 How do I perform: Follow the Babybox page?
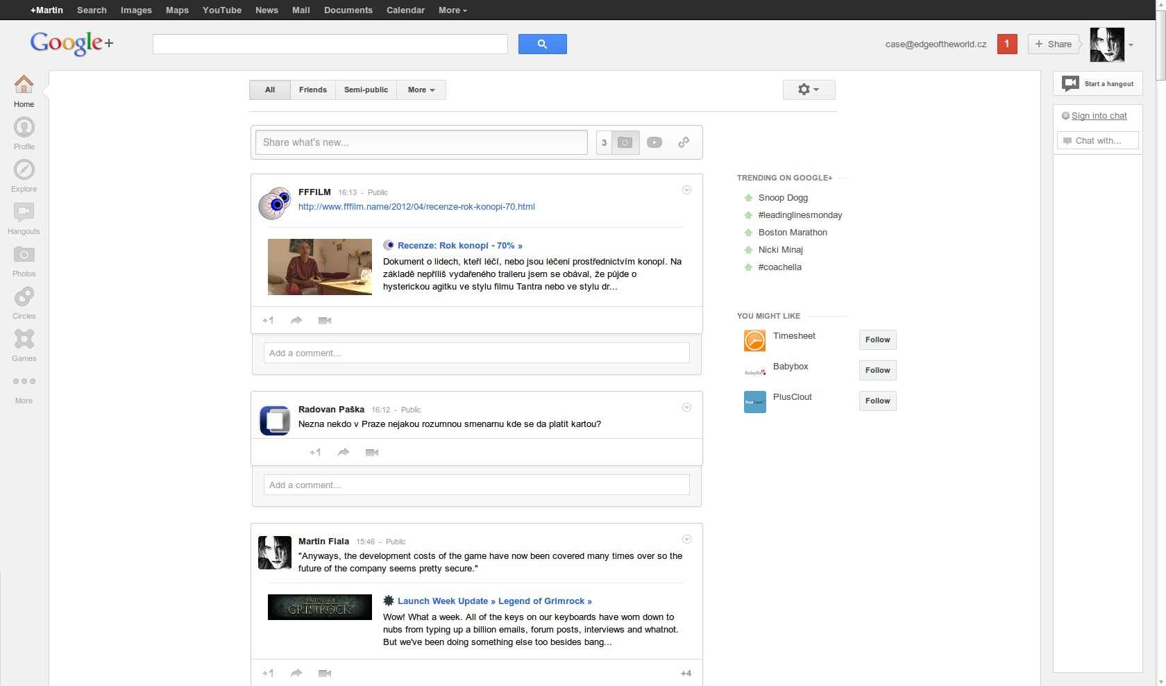pyautogui.click(x=877, y=370)
